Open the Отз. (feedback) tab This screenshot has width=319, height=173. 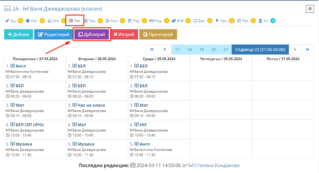pyautogui.click(x=57, y=21)
